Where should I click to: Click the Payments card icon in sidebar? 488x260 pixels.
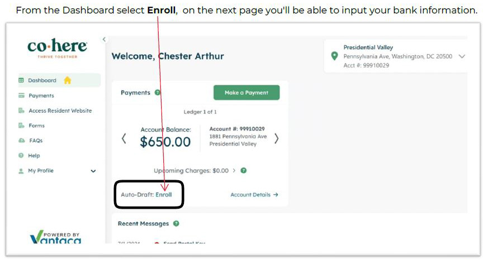tap(21, 95)
